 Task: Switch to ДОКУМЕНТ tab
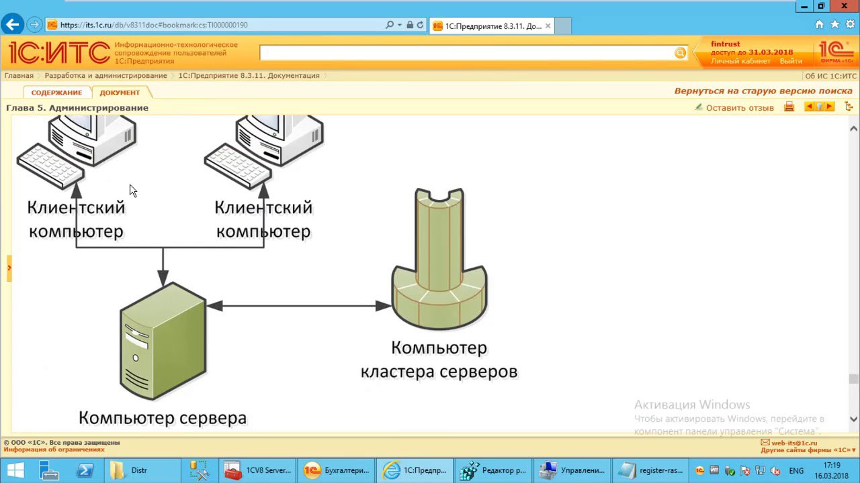pos(120,93)
